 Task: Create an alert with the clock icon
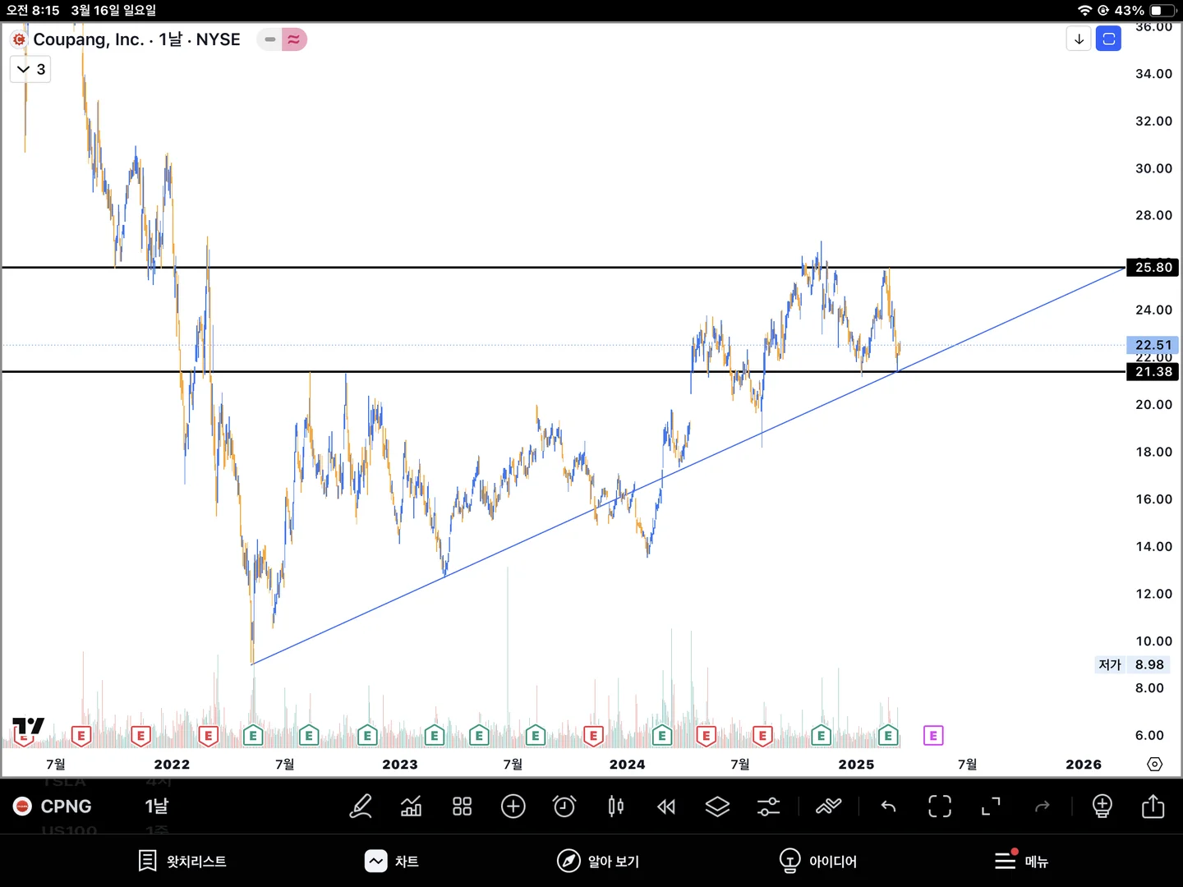click(564, 807)
